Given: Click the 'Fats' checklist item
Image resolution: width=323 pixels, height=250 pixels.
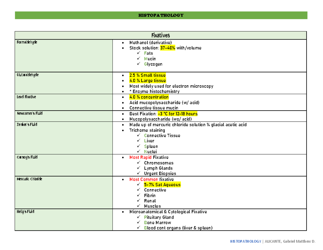Looking at the screenshot, I should coord(148,53).
